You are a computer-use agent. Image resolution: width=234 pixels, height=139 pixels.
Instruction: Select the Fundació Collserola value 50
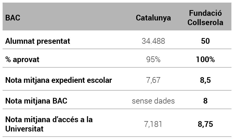coord(205,41)
